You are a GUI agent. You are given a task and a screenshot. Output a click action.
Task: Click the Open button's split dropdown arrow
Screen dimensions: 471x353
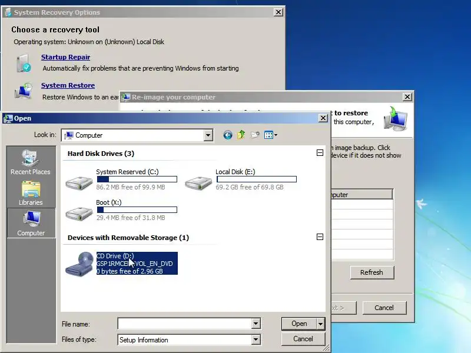point(321,324)
